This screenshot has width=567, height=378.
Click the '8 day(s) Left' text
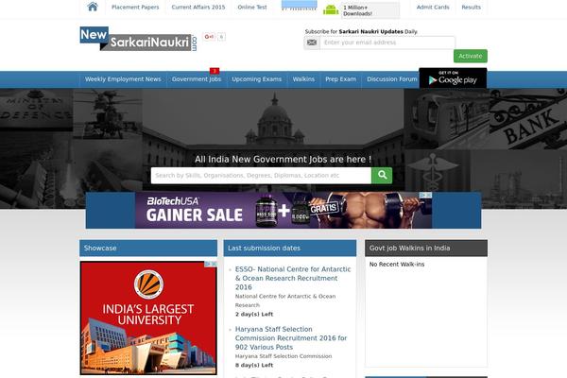(x=254, y=366)
